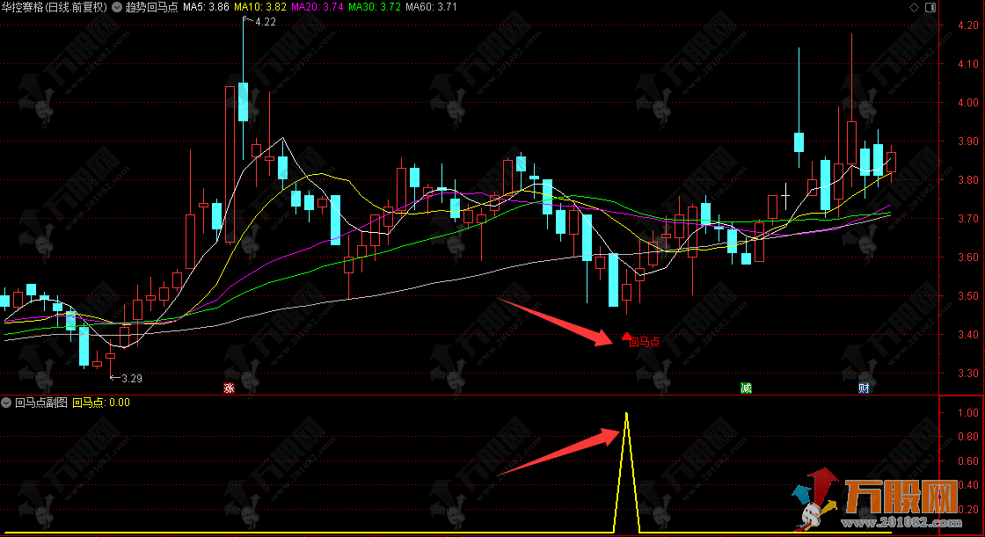This screenshot has height=537, width=985.
Task: Click the blue 财 event marker
Action: [x=864, y=388]
